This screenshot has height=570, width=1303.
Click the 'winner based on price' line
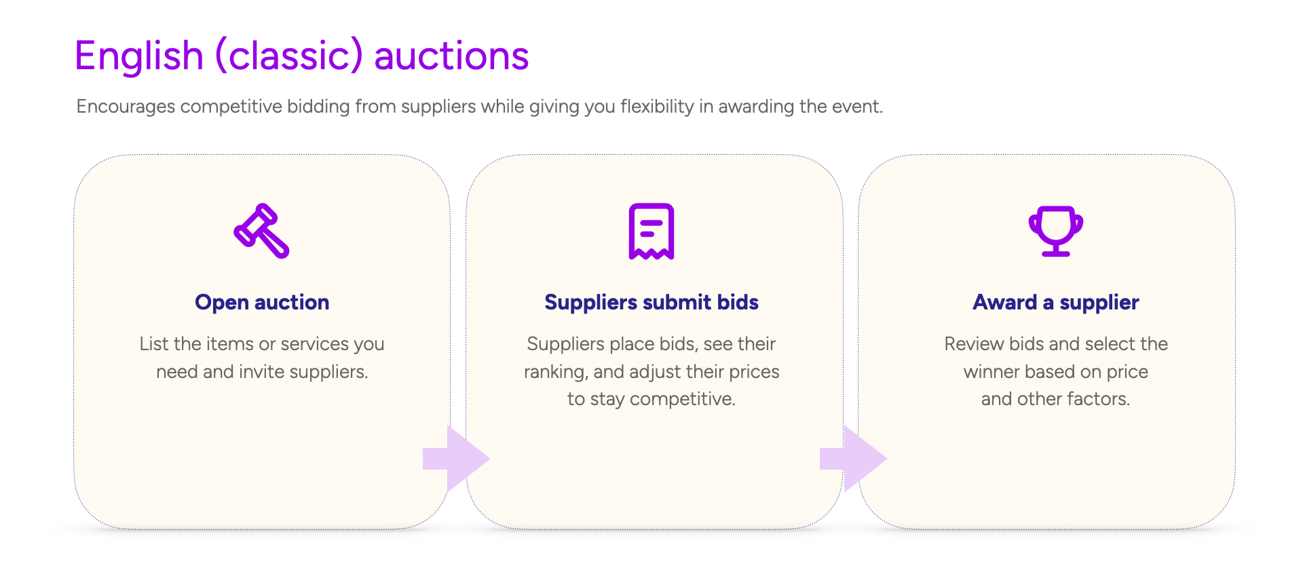(x=1056, y=372)
